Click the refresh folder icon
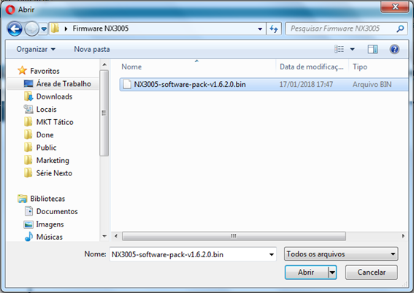 (x=274, y=28)
